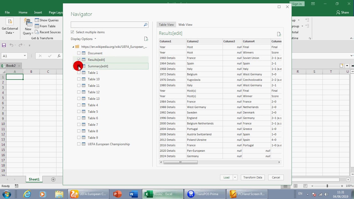
Task: Click the Cancel button
Action: [x=276, y=177]
